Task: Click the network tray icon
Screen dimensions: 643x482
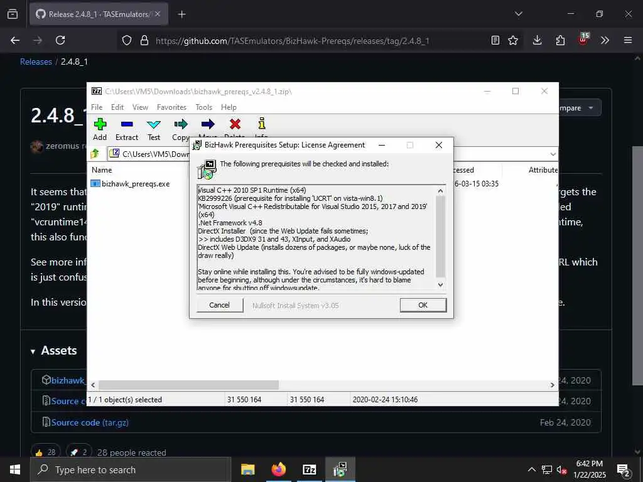Action: pyautogui.click(x=547, y=469)
